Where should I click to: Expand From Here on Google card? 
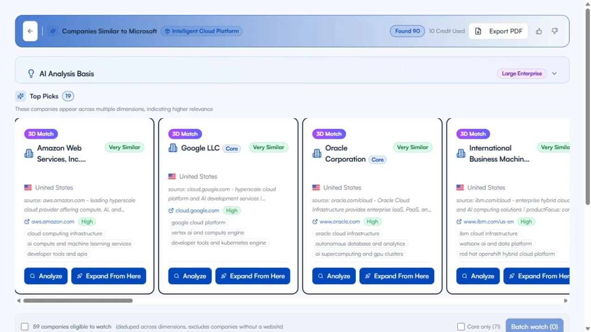point(253,276)
